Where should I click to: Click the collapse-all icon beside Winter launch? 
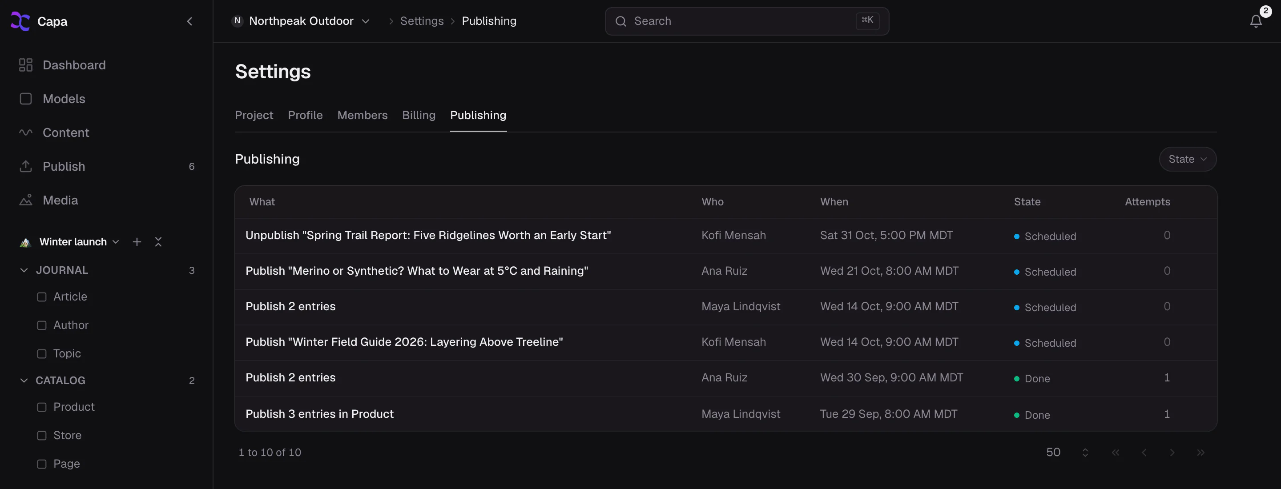pos(158,242)
